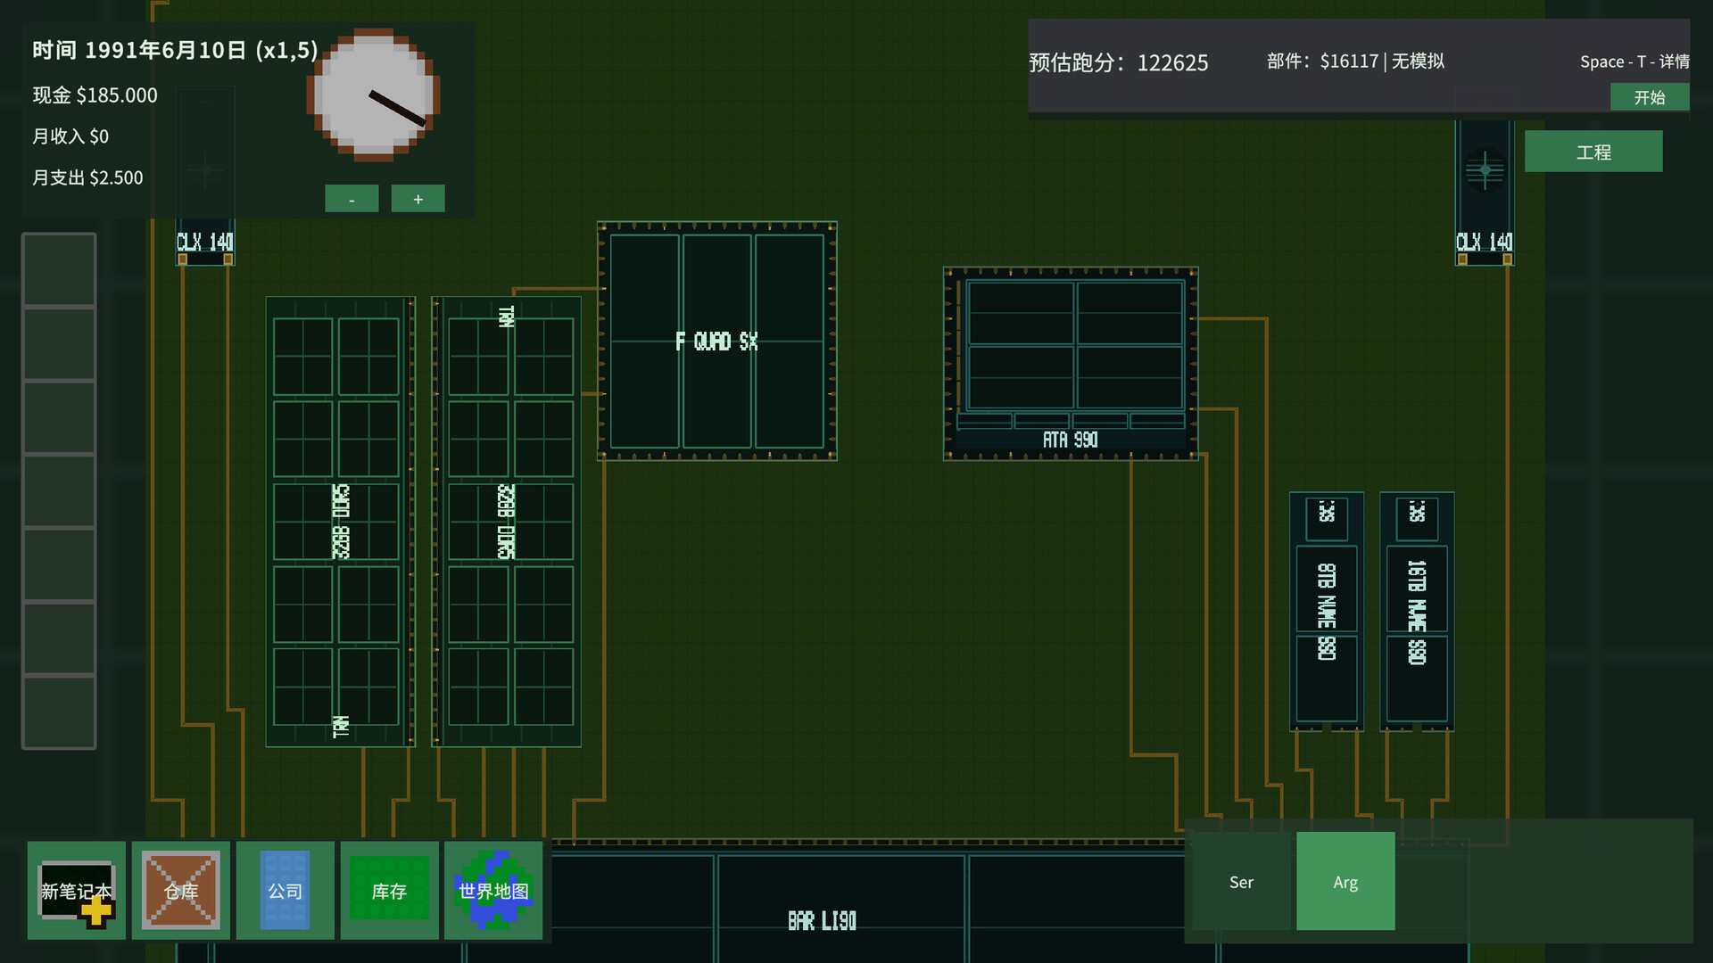Select the left CLX 140 component
Screen dimensions: 1713x963
[205, 176]
